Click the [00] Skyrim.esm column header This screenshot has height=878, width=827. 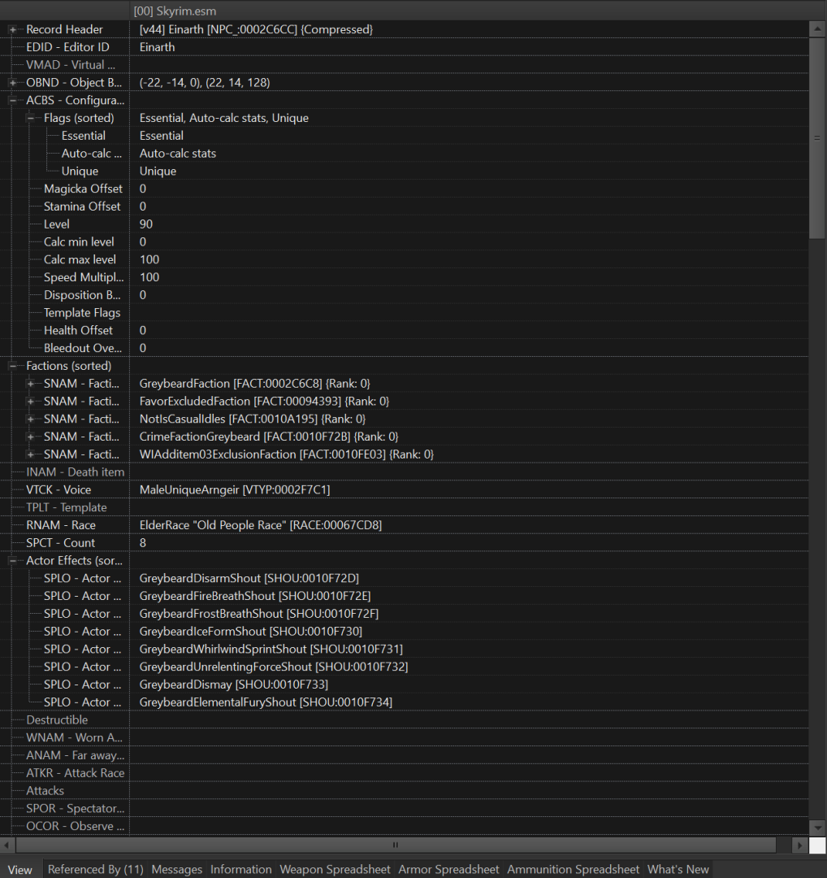469,11
